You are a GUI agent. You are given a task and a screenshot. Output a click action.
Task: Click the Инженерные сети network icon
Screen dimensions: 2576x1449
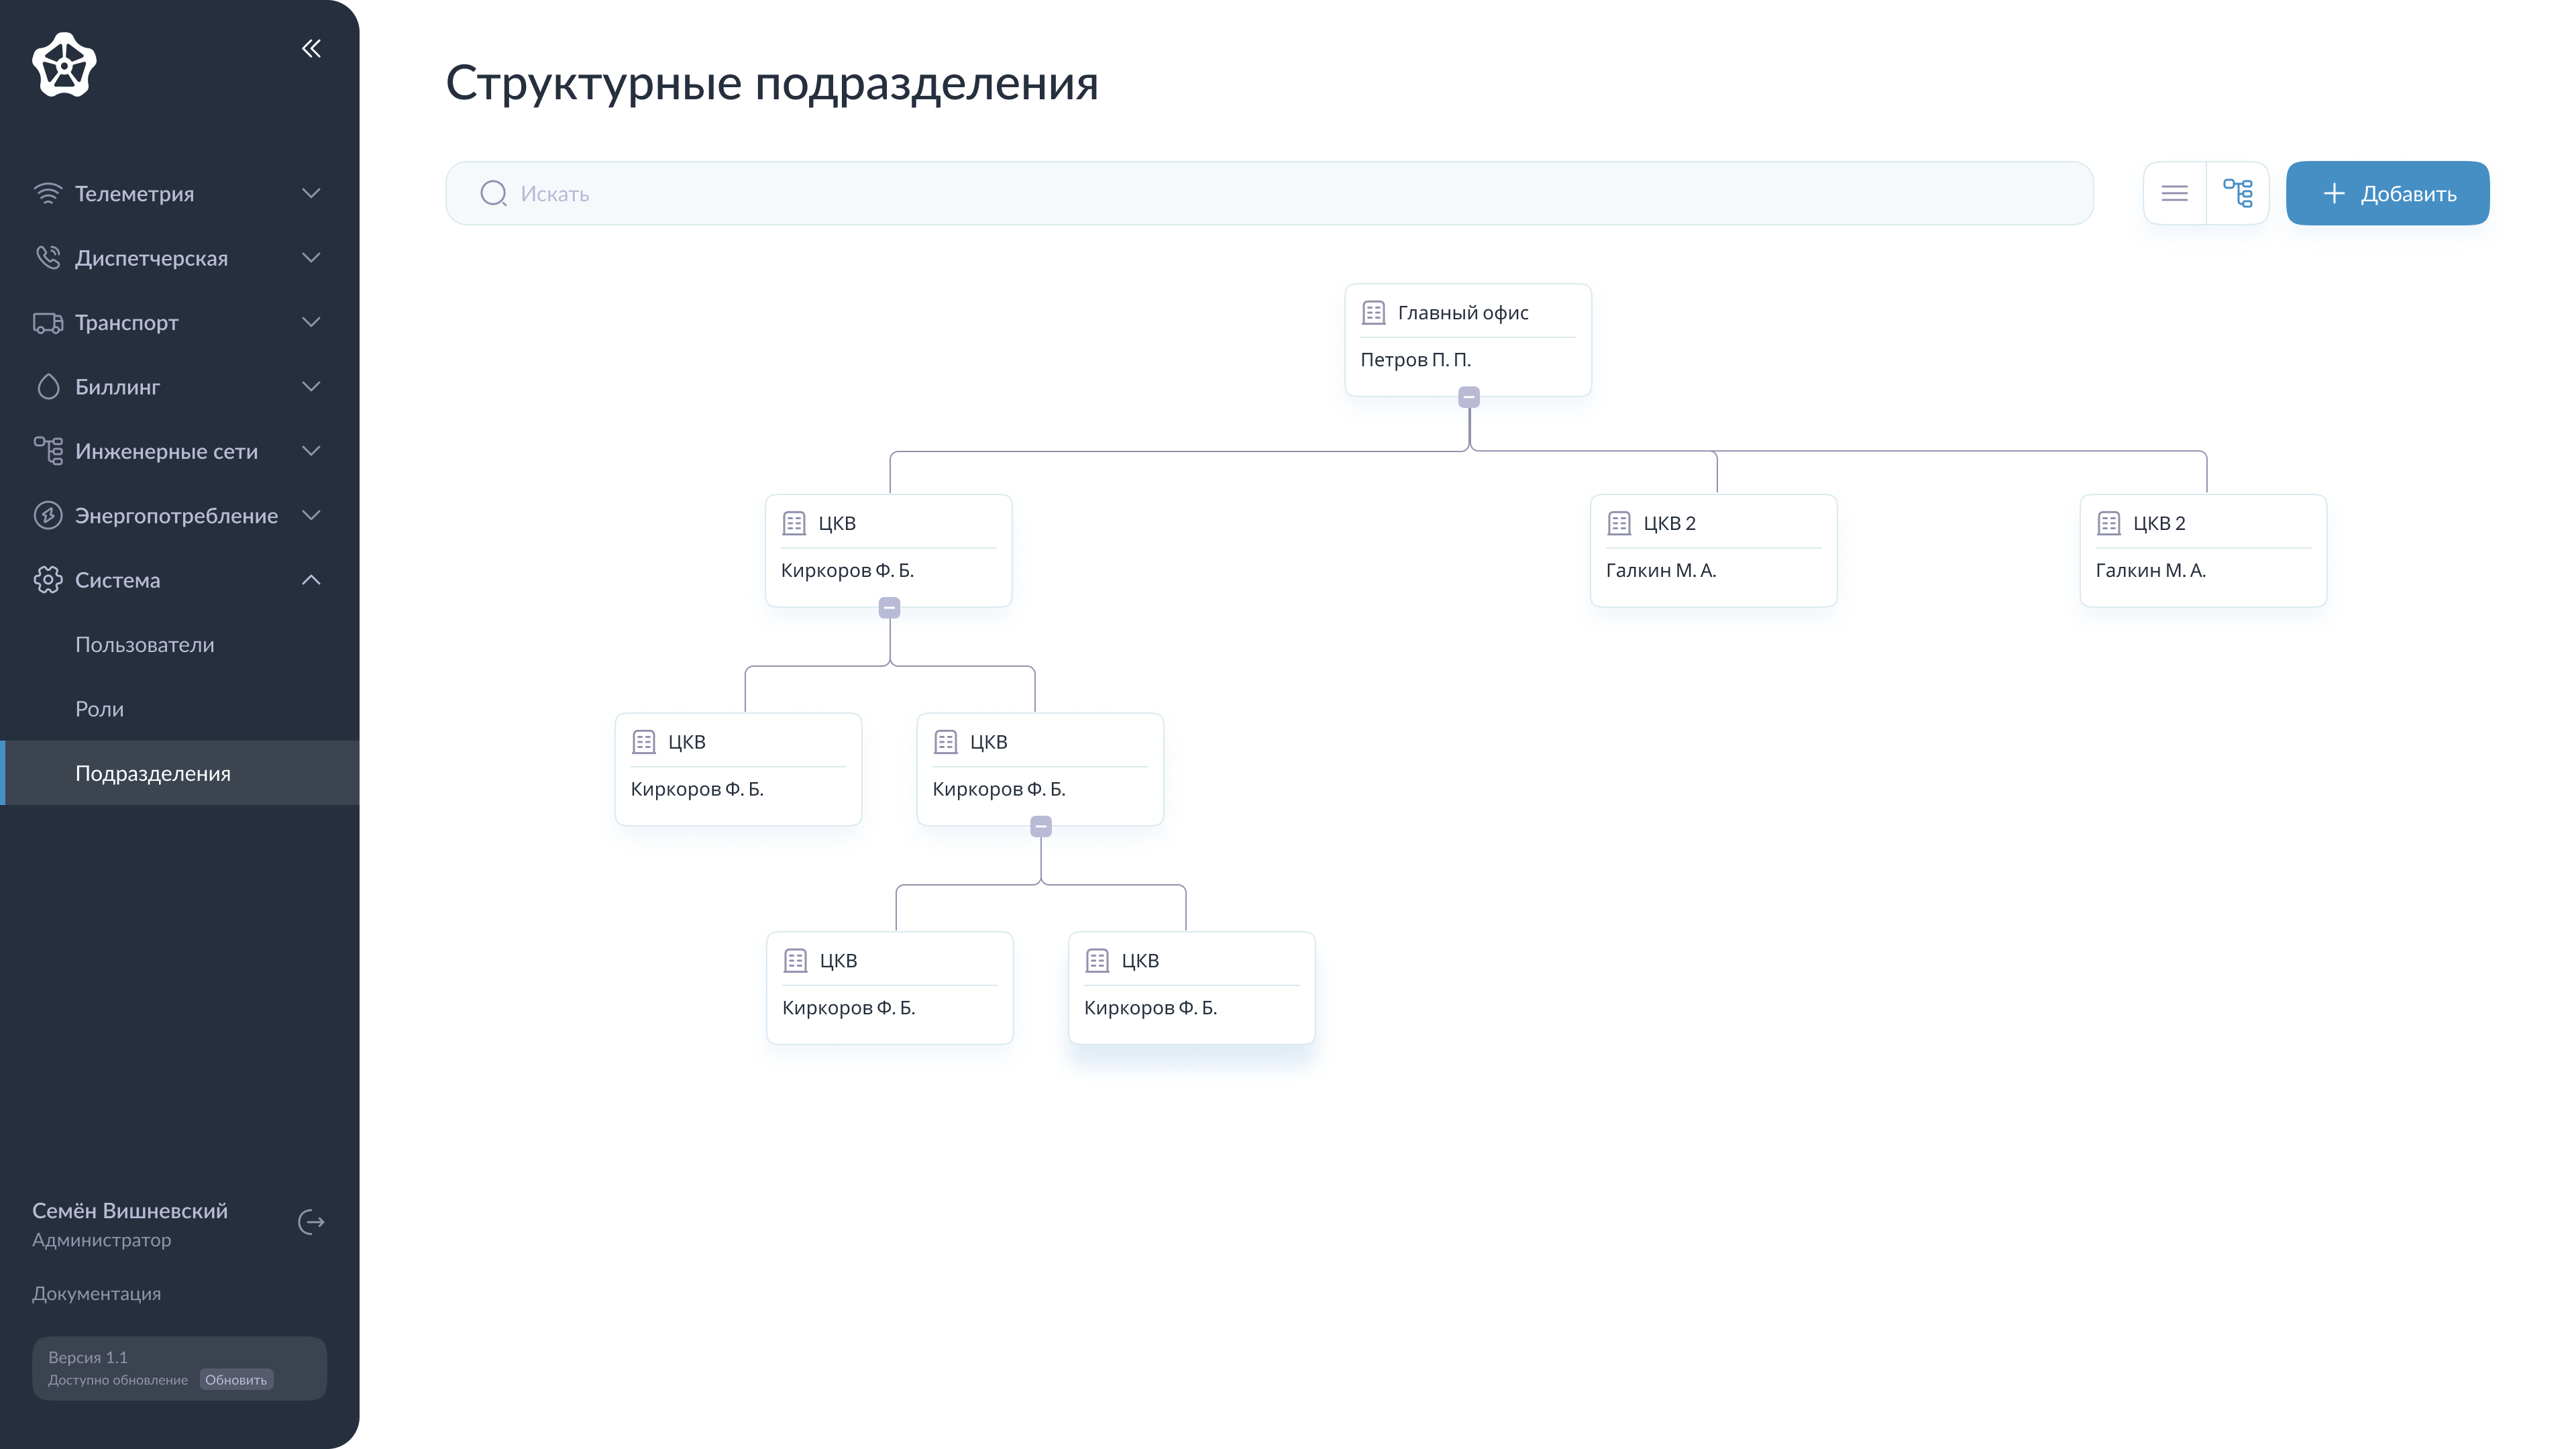click(48, 450)
